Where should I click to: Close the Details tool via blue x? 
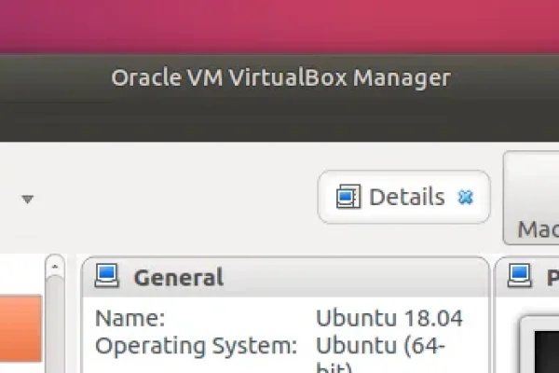coord(465,197)
